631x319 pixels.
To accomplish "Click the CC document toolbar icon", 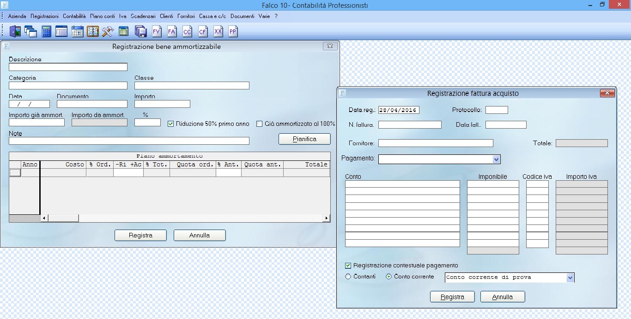I will (187, 31).
